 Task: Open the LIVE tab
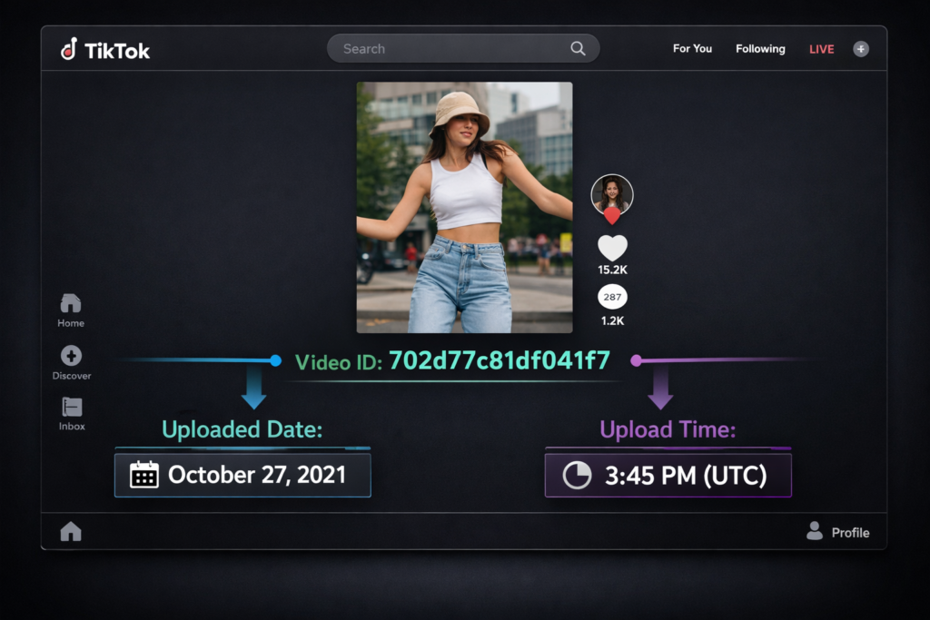(821, 49)
